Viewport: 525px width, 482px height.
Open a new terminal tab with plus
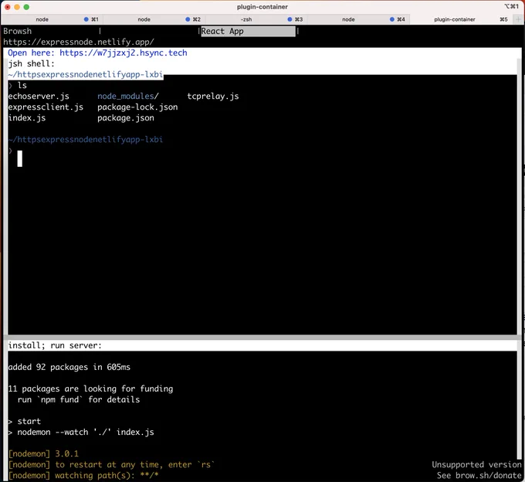point(518,19)
